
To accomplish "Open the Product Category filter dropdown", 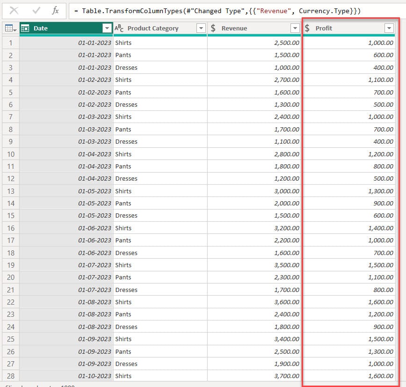I will pyautogui.click(x=201, y=28).
